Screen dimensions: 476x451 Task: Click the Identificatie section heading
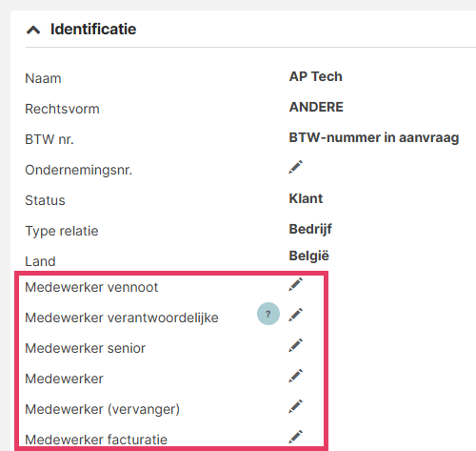(93, 30)
